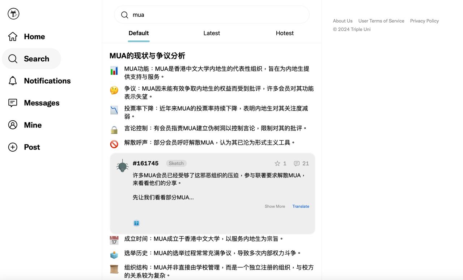Translate the post #161745 text

(301, 206)
